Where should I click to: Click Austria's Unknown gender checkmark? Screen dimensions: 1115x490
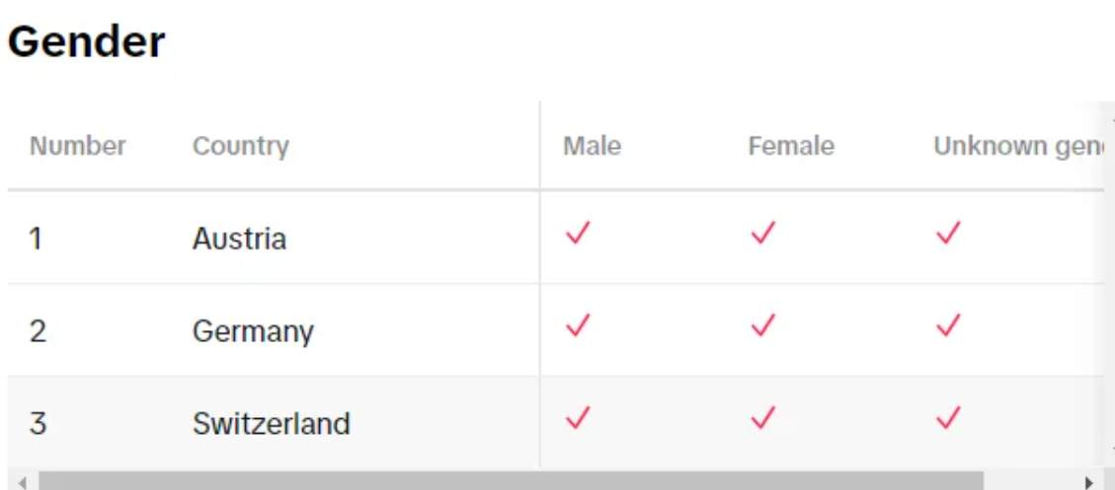[x=949, y=233]
